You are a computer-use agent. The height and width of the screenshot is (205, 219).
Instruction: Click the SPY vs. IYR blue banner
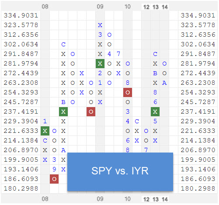120,172
